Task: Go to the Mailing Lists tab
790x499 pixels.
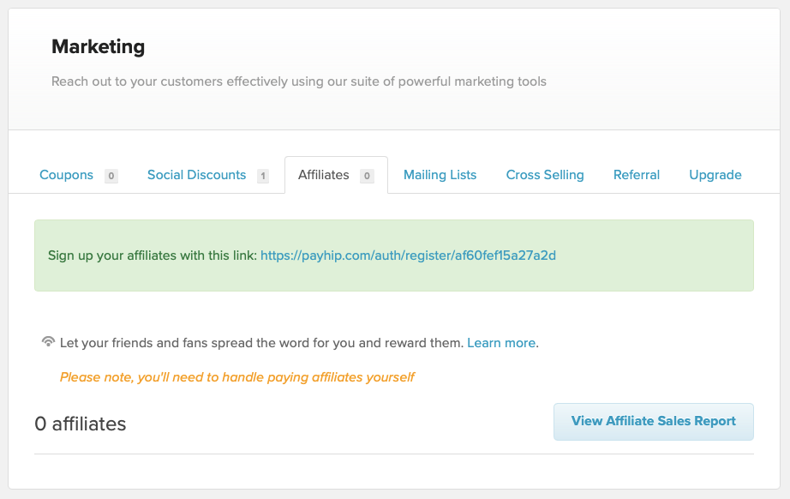Action: (440, 175)
